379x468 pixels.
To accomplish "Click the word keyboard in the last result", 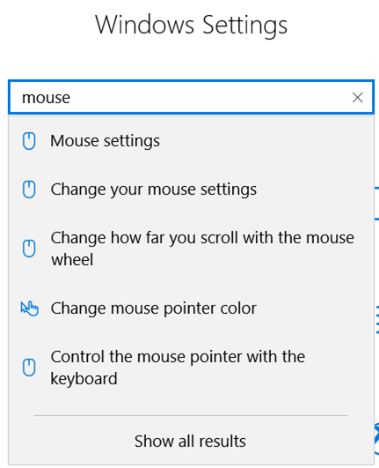I will (x=84, y=379).
